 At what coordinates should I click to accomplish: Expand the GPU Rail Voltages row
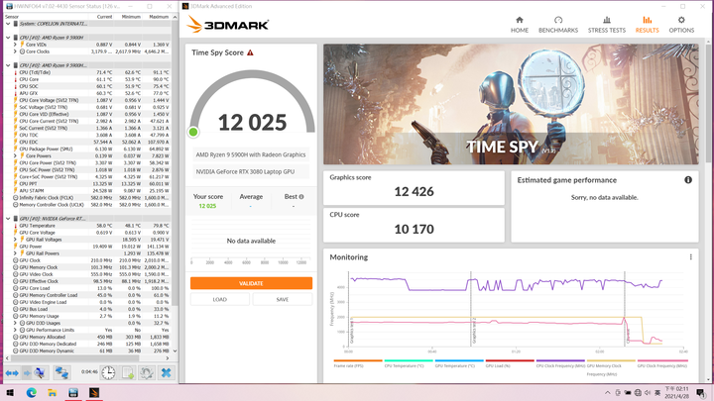click(x=15, y=240)
